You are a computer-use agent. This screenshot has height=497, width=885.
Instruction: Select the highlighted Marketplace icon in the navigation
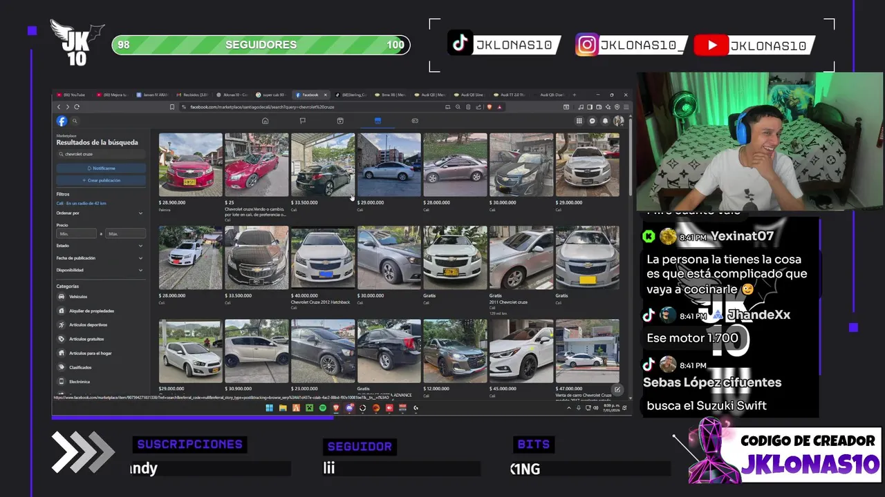pyautogui.click(x=378, y=121)
